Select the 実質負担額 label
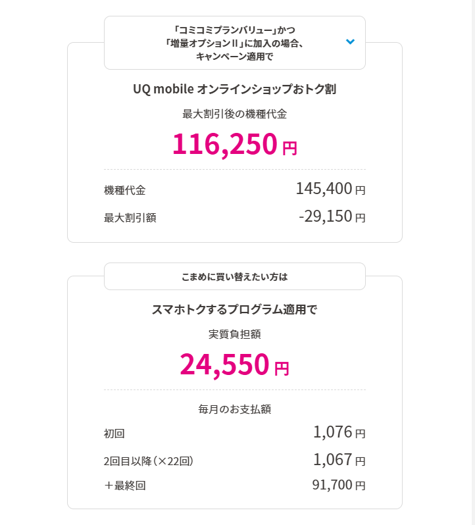 (234, 334)
